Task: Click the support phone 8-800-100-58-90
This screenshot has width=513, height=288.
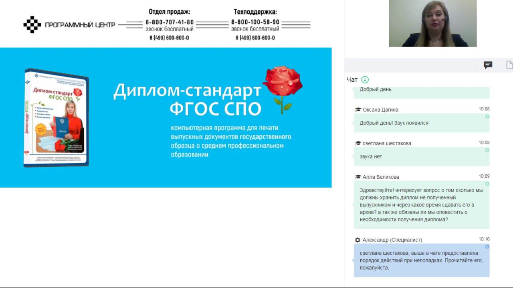Action: pos(255,22)
